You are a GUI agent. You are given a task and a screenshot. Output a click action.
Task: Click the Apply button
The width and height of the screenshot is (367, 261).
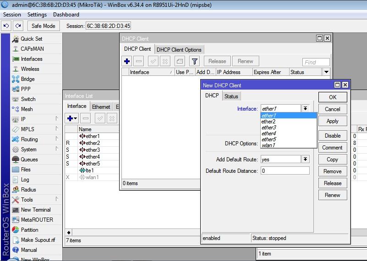click(332, 121)
